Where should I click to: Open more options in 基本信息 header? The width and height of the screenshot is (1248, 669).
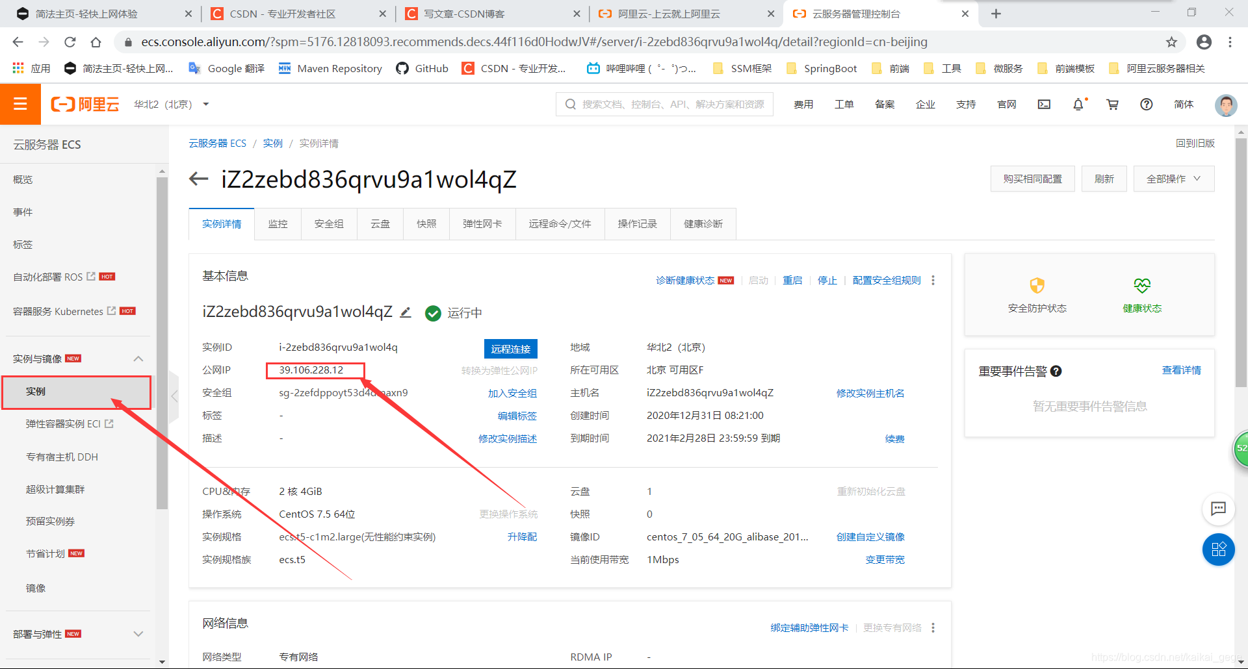point(933,280)
